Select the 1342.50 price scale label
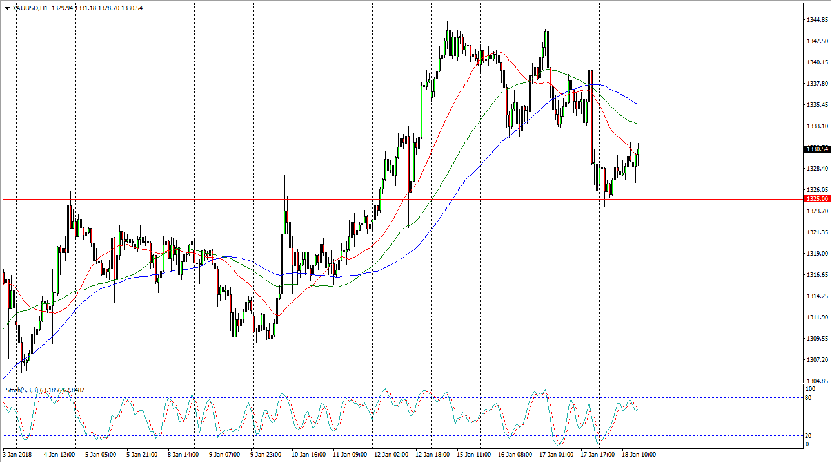 click(x=817, y=41)
